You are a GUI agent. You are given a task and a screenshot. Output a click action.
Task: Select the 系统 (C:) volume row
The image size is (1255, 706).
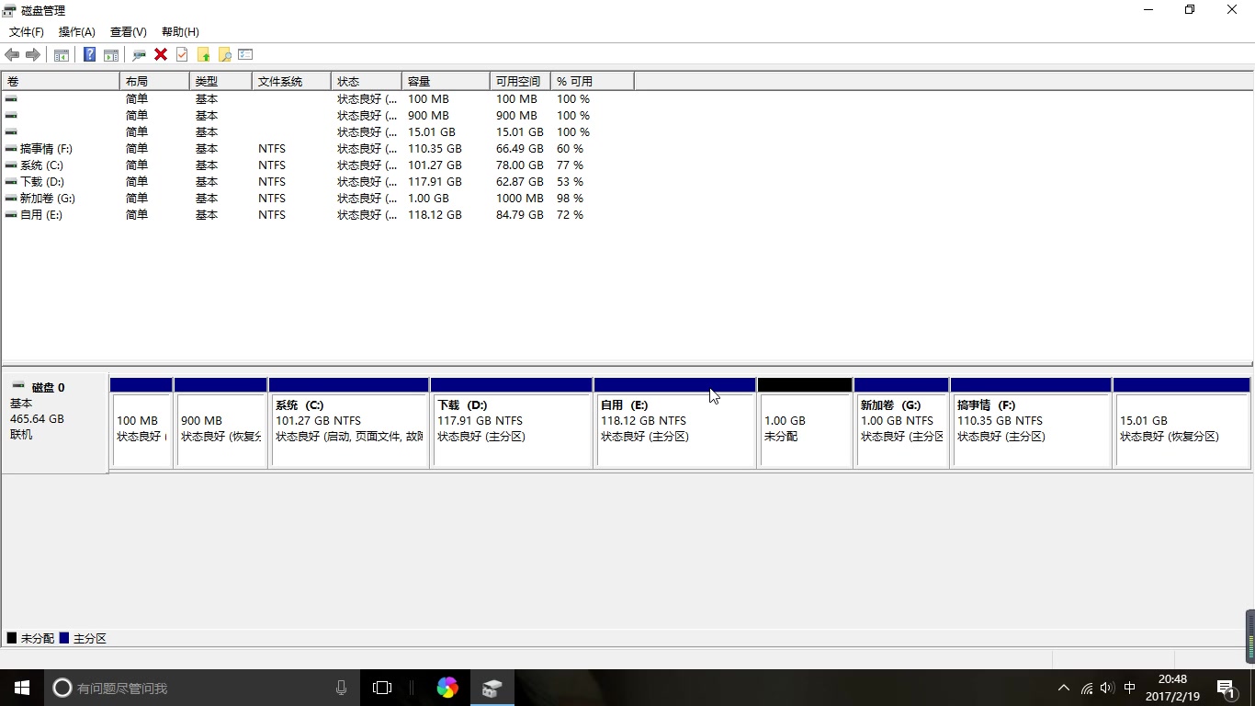[318, 165]
